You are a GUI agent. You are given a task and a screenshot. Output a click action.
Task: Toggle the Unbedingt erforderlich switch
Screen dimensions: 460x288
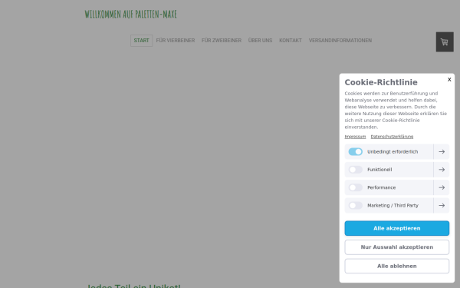355,151
